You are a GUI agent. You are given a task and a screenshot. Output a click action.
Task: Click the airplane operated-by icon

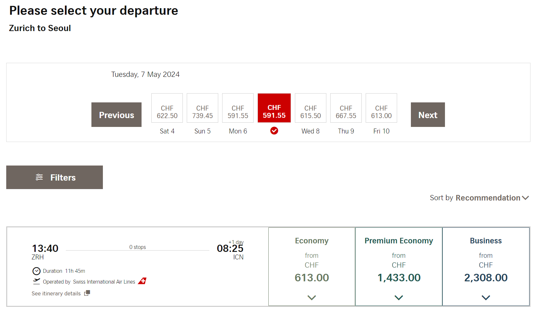(36, 281)
